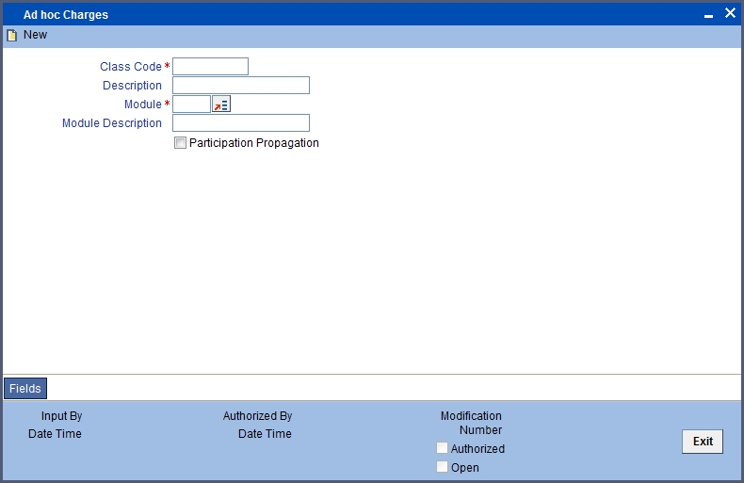Click the 'Authorized By' label
The image size is (744, 483).
point(258,416)
